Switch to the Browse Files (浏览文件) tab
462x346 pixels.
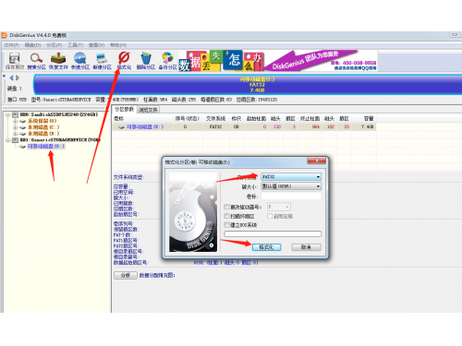point(148,110)
